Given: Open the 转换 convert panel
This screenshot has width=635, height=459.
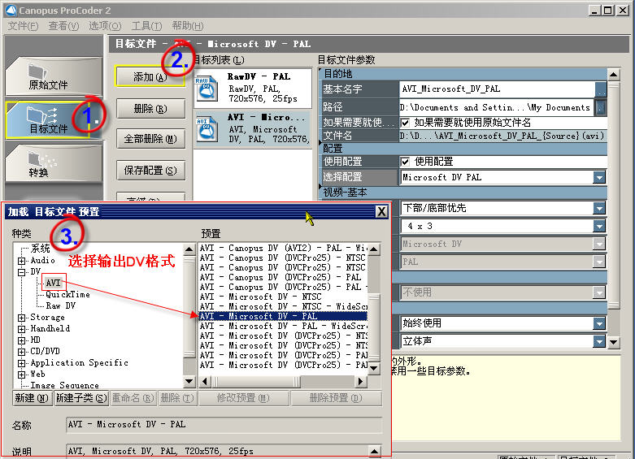Looking at the screenshot, I should [x=53, y=164].
